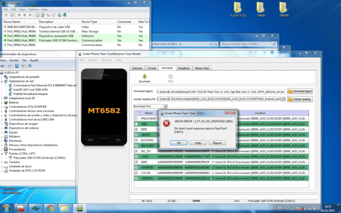Switch to the Welcome tab

tap(137, 68)
